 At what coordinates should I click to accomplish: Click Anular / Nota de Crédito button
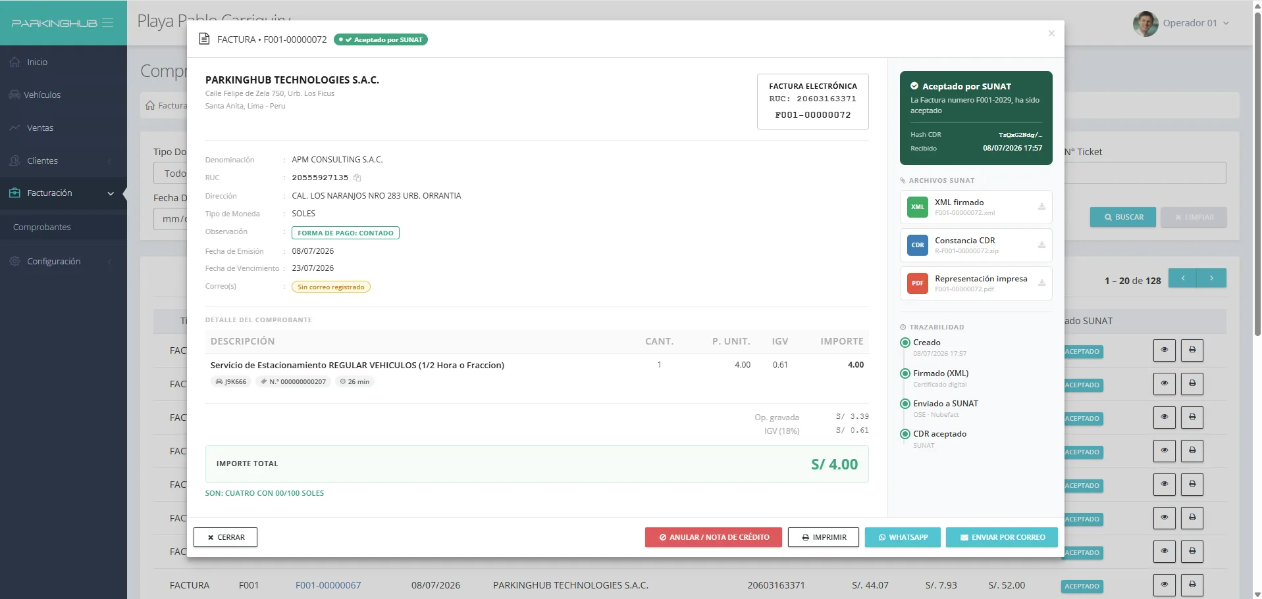[x=714, y=537]
